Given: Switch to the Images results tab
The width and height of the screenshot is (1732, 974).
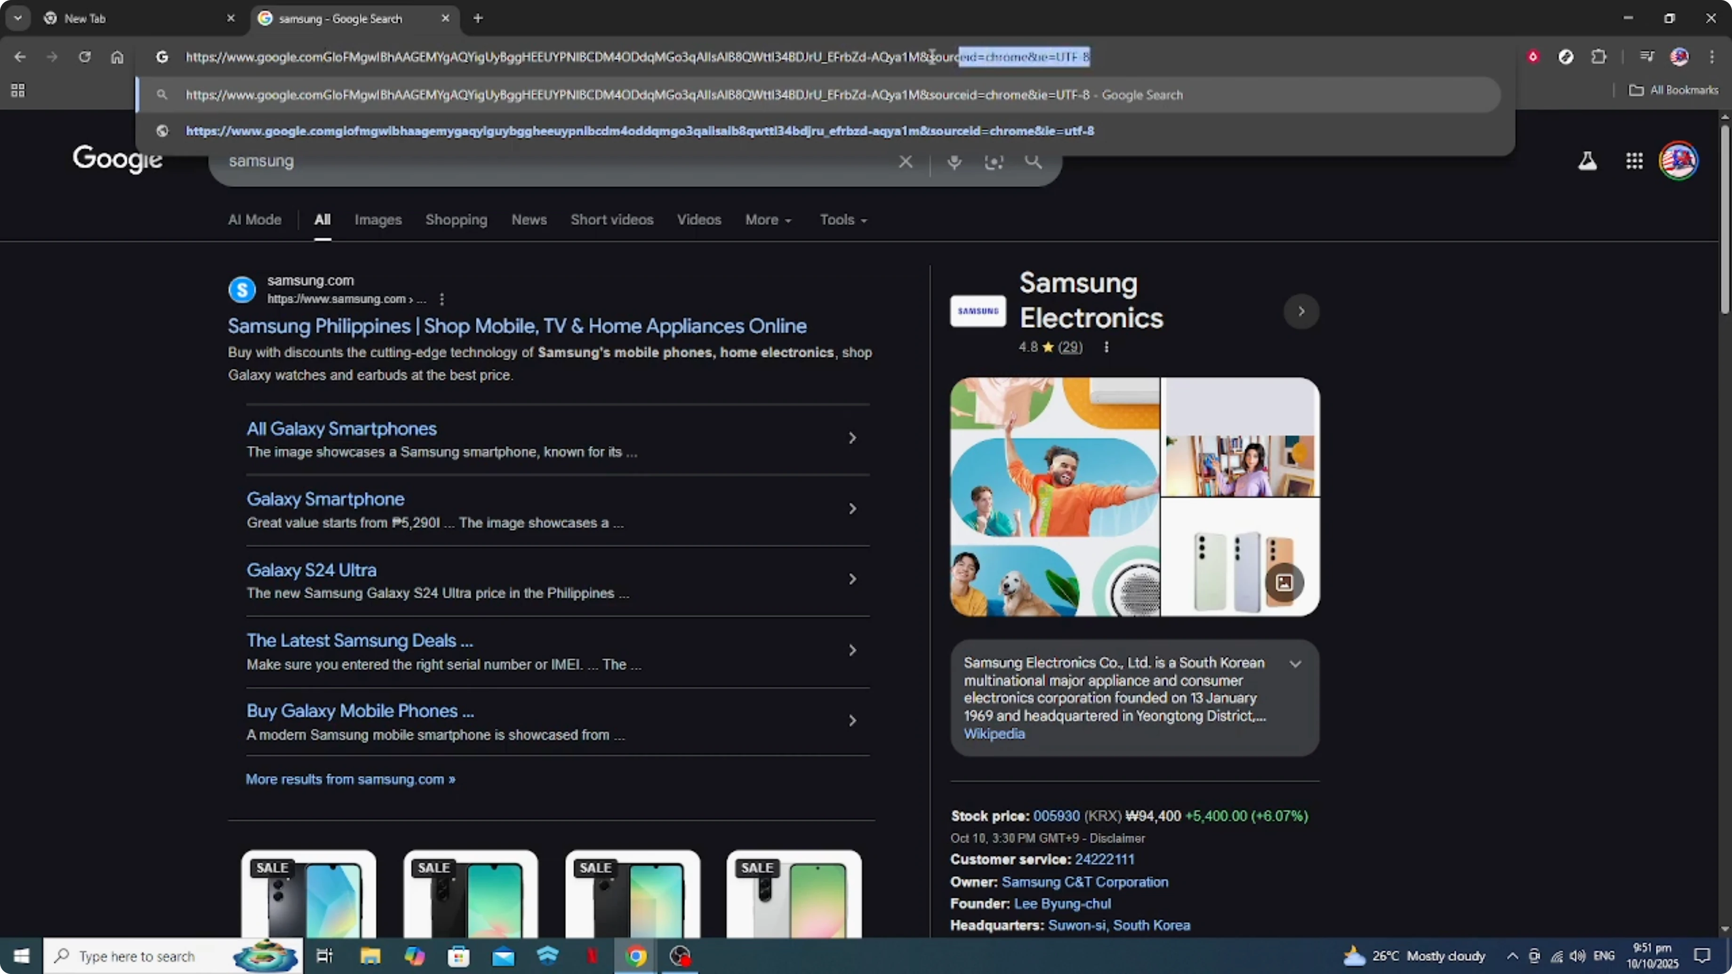Looking at the screenshot, I should pyautogui.click(x=378, y=220).
